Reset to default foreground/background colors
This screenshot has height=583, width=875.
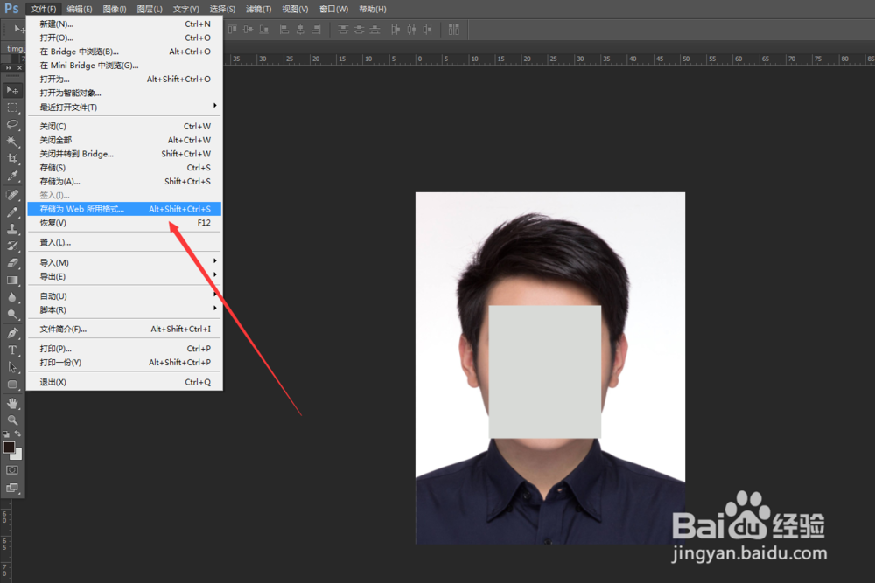pyautogui.click(x=6, y=434)
